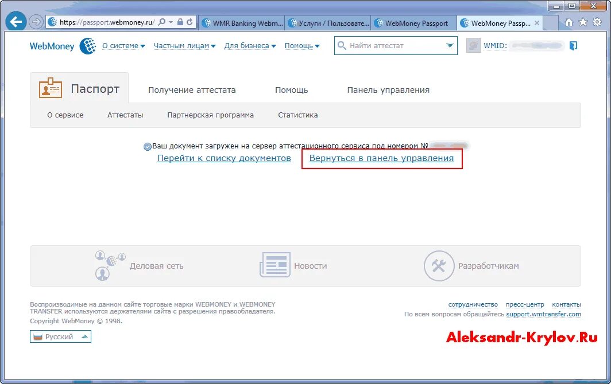
Task: Close the active WebMoney Passport tab
Action: point(537,23)
